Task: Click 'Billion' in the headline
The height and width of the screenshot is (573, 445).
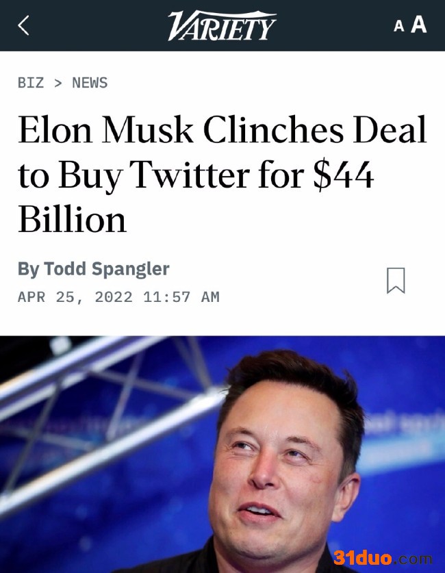Action: (72, 220)
